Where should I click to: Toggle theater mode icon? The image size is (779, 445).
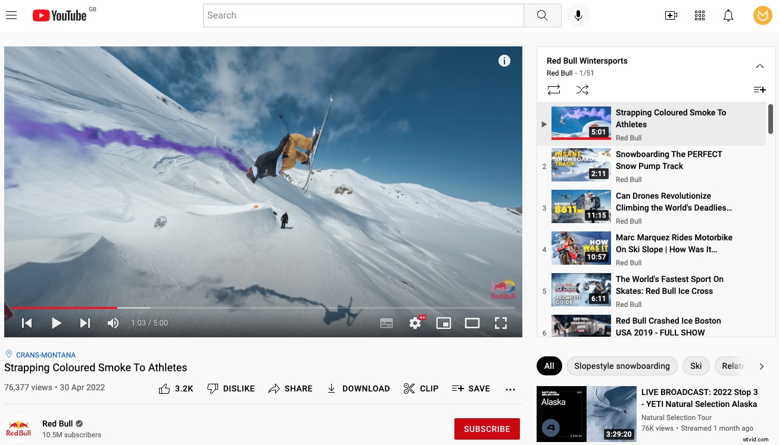click(472, 322)
